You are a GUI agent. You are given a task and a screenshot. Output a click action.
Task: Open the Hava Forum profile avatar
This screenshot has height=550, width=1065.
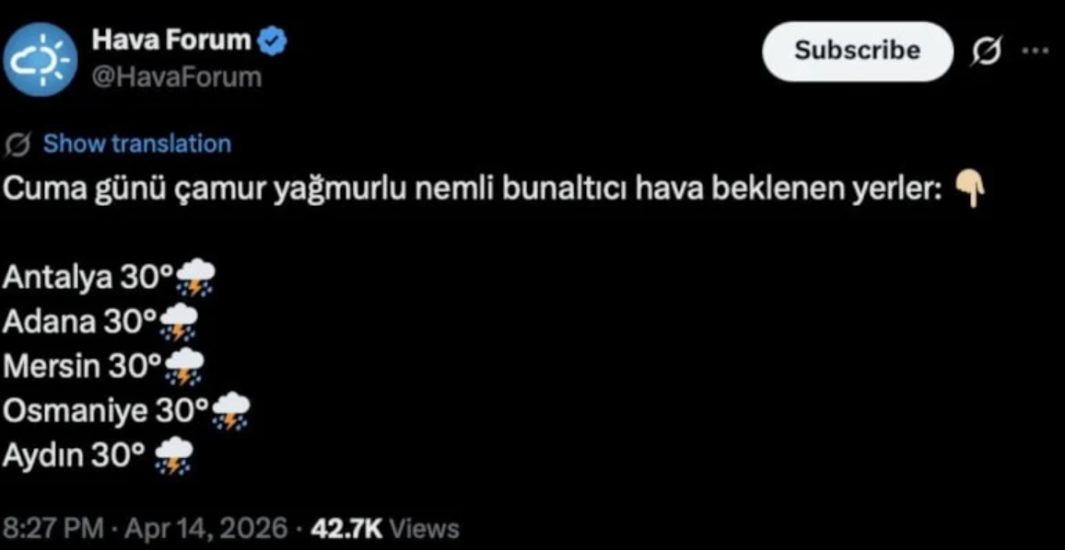pyautogui.click(x=40, y=60)
